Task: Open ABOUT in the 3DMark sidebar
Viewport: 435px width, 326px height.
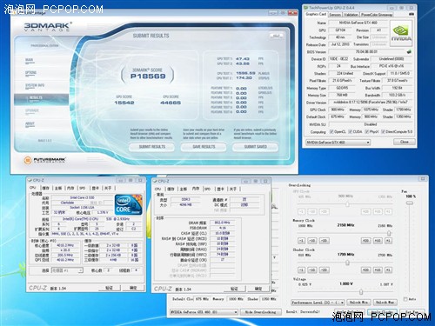Action: tap(30, 124)
